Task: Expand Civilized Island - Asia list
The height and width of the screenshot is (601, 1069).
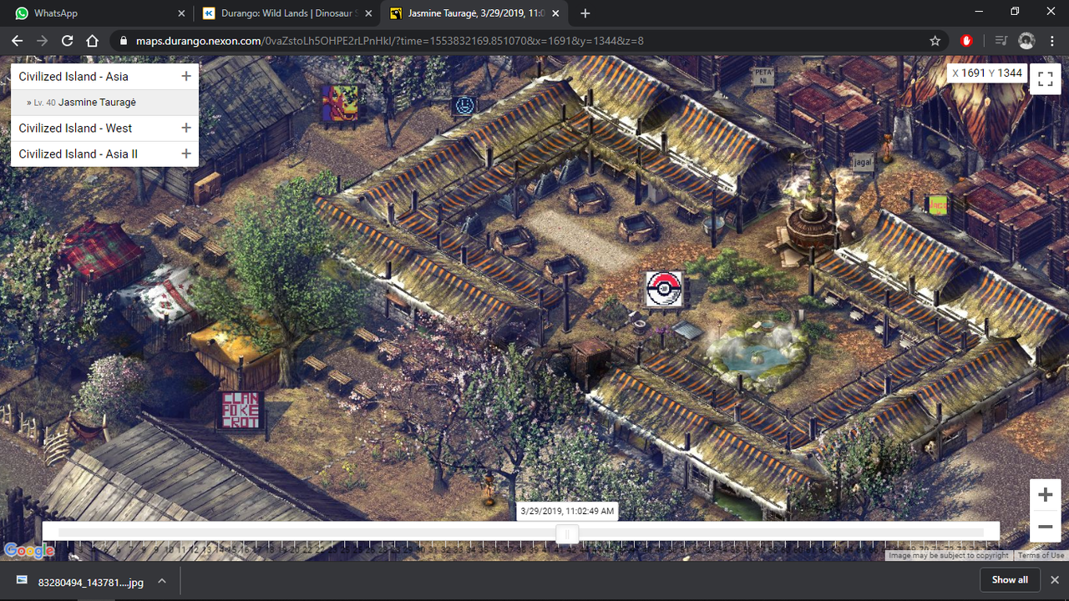Action: [x=185, y=76]
